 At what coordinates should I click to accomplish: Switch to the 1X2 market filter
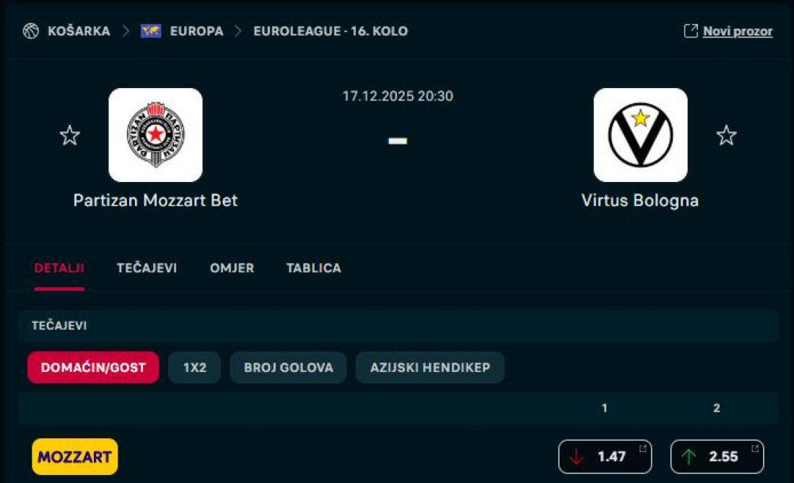coord(195,367)
